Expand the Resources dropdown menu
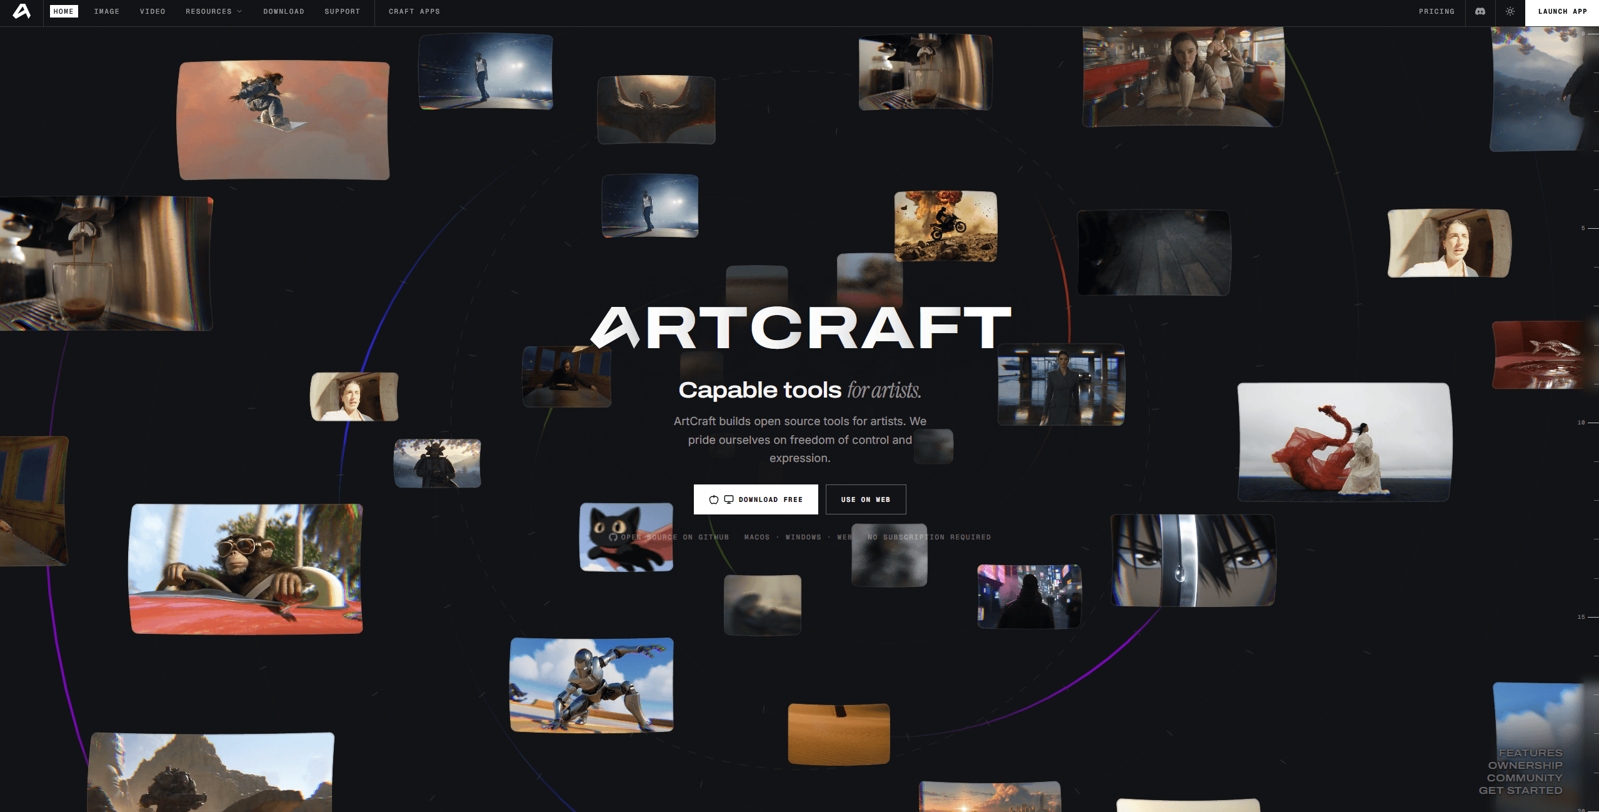The image size is (1599, 812). click(213, 11)
